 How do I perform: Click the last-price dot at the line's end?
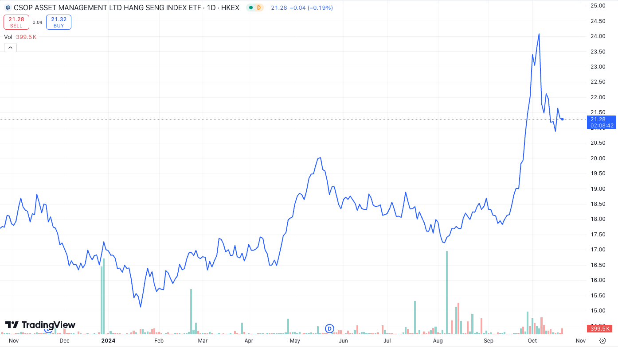[562, 119]
